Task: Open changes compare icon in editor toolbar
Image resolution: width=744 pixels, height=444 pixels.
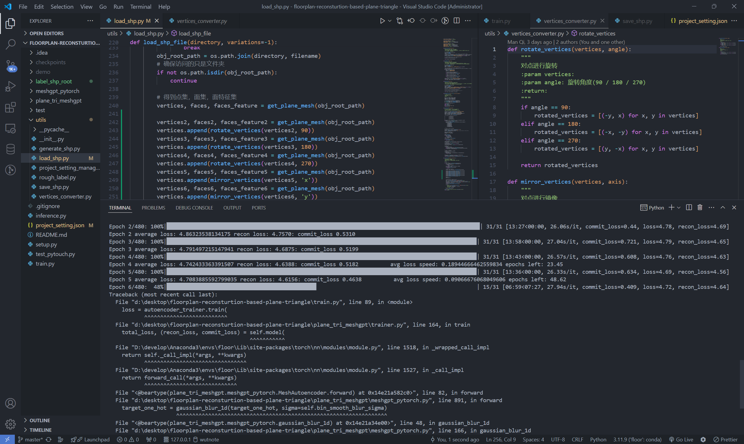Action: click(400, 21)
